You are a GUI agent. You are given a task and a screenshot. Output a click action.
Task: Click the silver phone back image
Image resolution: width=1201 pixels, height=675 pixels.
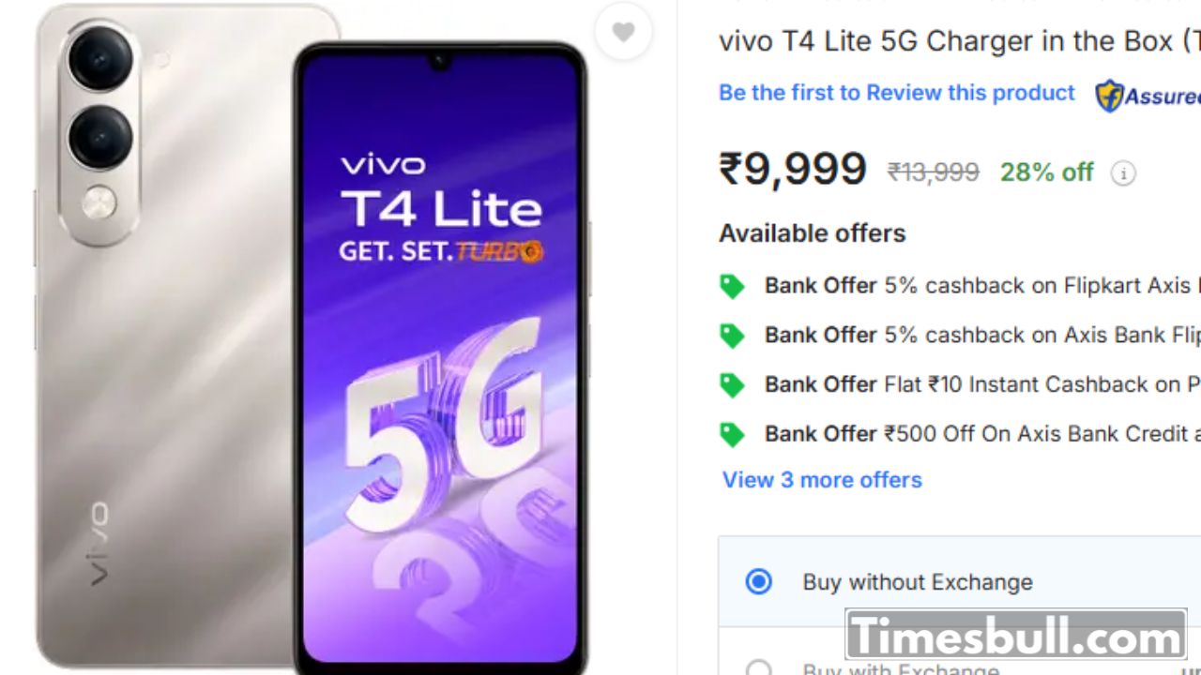click(x=164, y=337)
